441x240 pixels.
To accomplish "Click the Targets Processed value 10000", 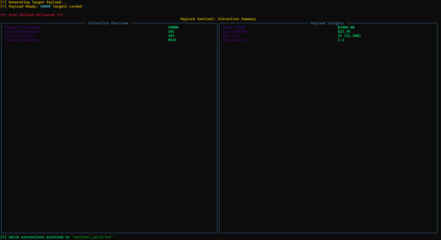I will point(173,27).
